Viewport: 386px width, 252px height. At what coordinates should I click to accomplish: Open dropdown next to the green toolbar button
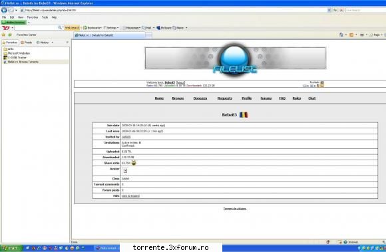coord(29,23)
